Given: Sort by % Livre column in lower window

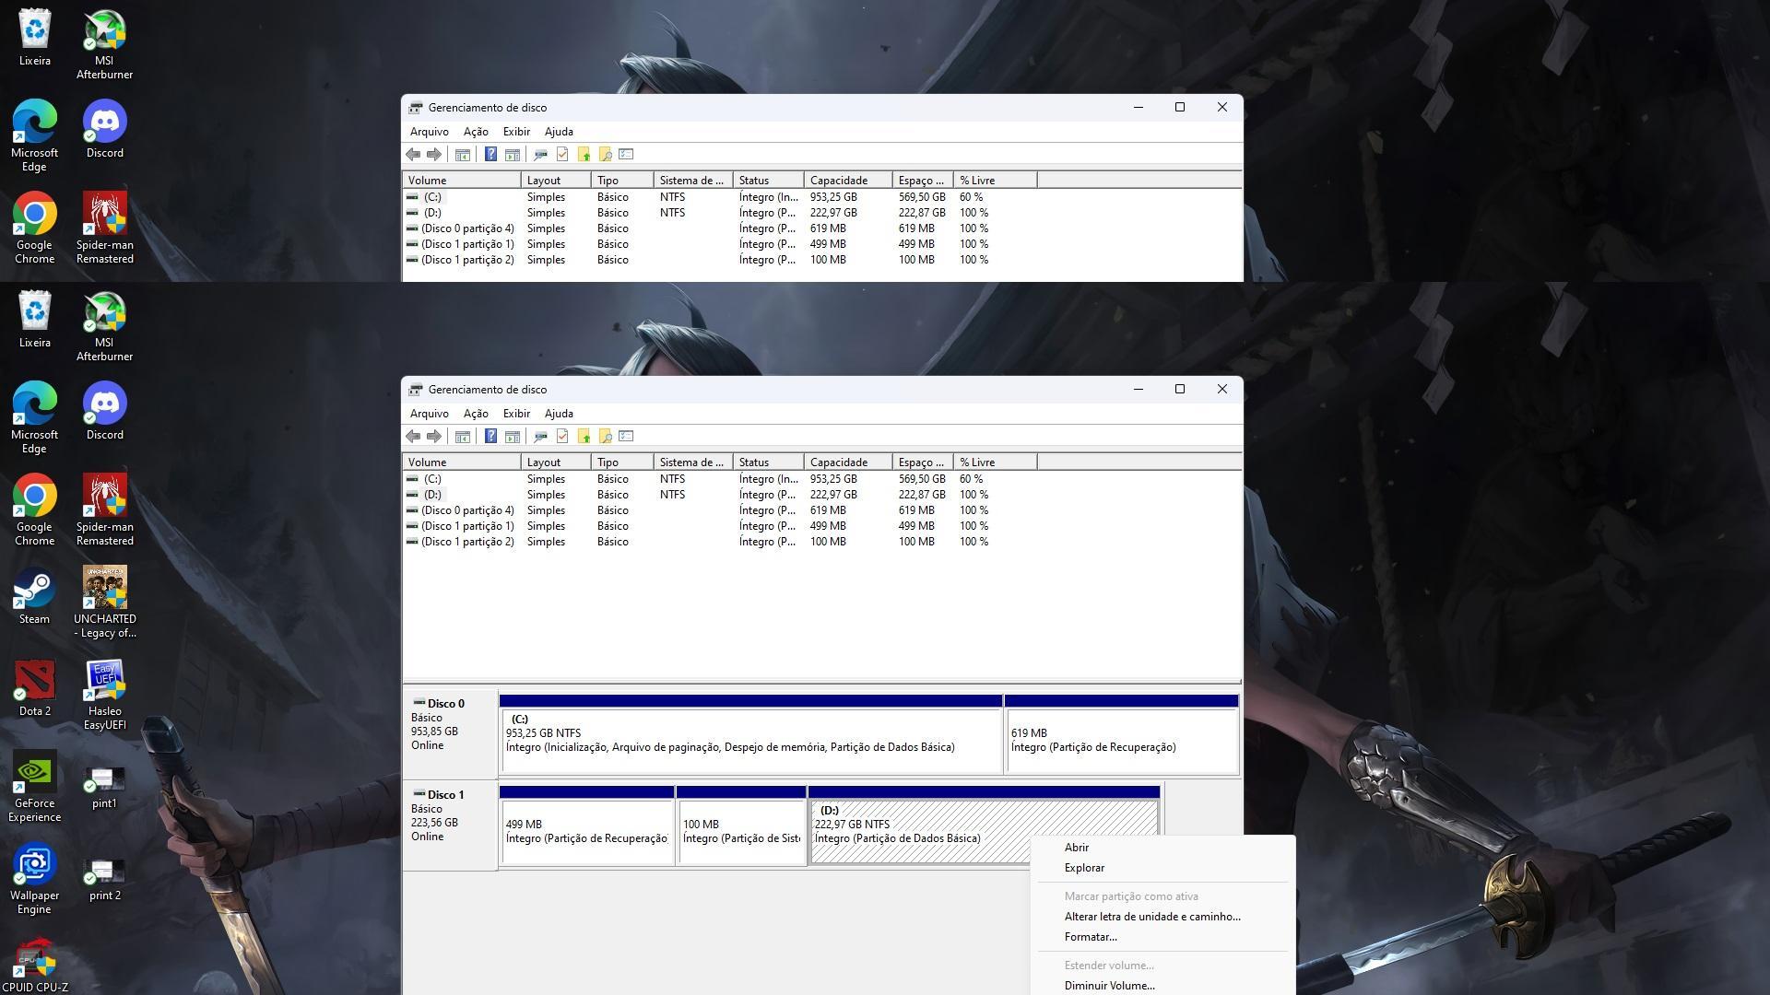Looking at the screenshot, I should 995,462.
